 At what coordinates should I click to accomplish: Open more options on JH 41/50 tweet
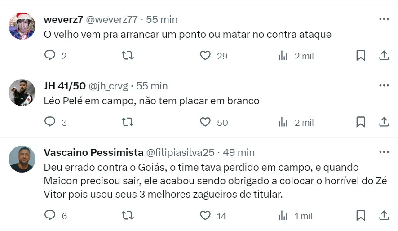pyautogui.click(x=384, y=85)
